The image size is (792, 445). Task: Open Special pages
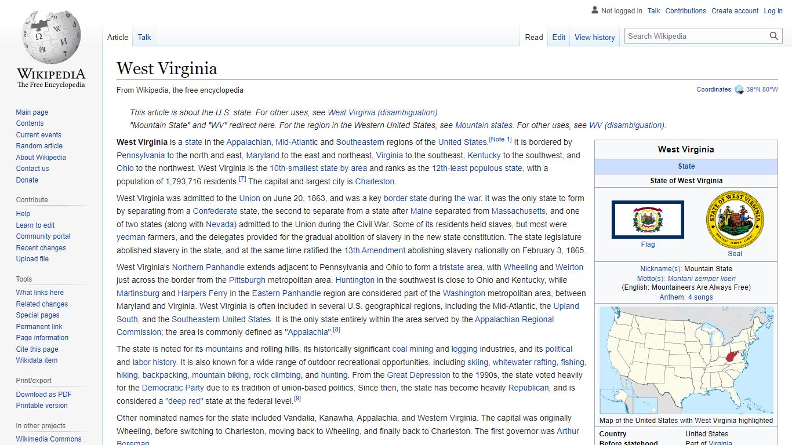click(x=38, y=315)
